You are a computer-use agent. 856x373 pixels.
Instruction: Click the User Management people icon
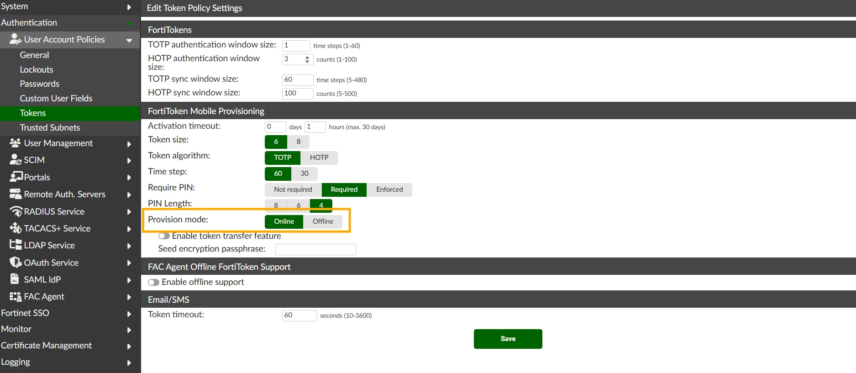point(15,143)
